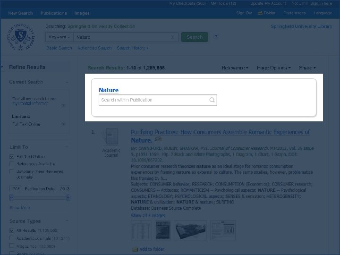Click New Search in the top menu

tap(20, 13)
